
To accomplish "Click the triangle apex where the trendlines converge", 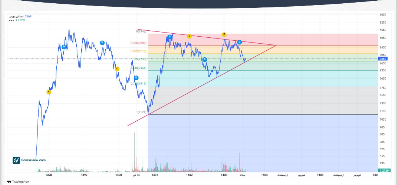I will (276, 45).
